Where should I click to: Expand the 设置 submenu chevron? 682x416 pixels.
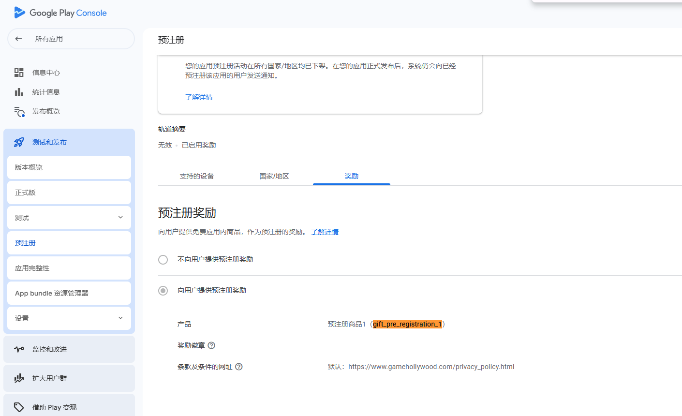(x=120, y=318)
